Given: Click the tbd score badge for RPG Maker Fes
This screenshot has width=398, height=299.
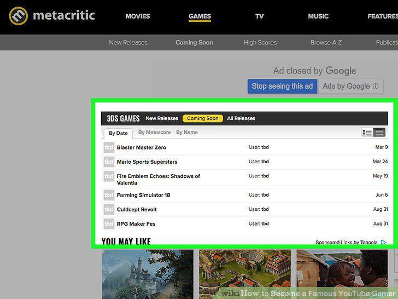Looking at the screenshot, I should pyautogui.click(x=109, y=224).
